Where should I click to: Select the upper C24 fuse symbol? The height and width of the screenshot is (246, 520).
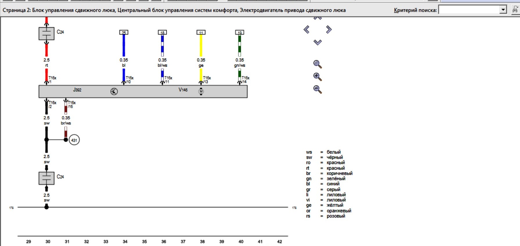click(46, 34)
